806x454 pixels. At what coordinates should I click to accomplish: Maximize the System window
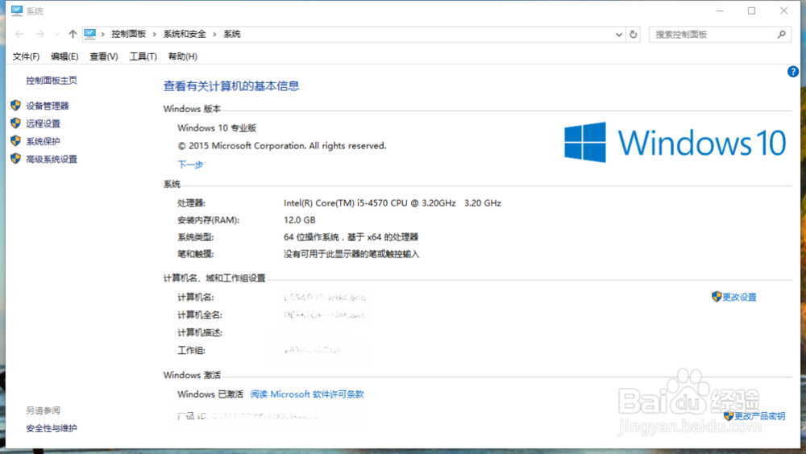coord(751,10)
